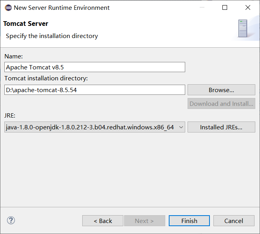
Task: Cancel the runtime environment dialog
Action: pyautogui.click(x=234, y=221)
